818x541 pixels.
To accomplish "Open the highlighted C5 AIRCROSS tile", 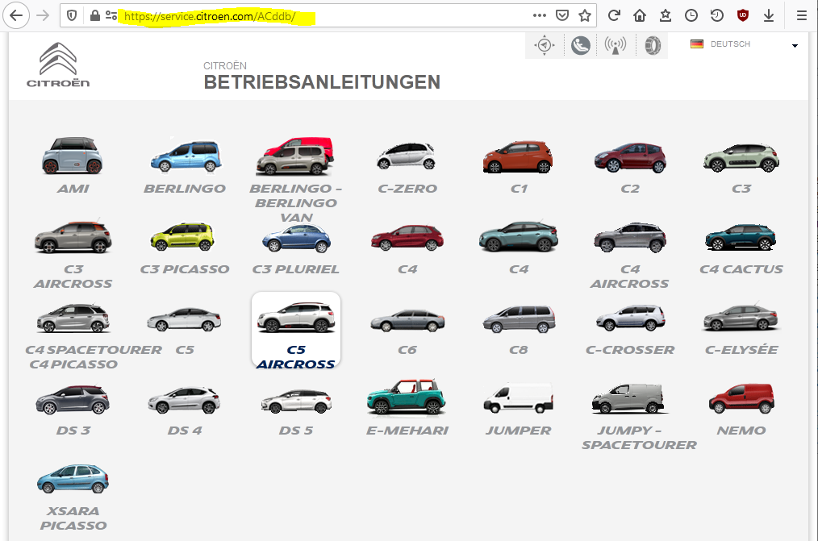I will coord(296,331).
